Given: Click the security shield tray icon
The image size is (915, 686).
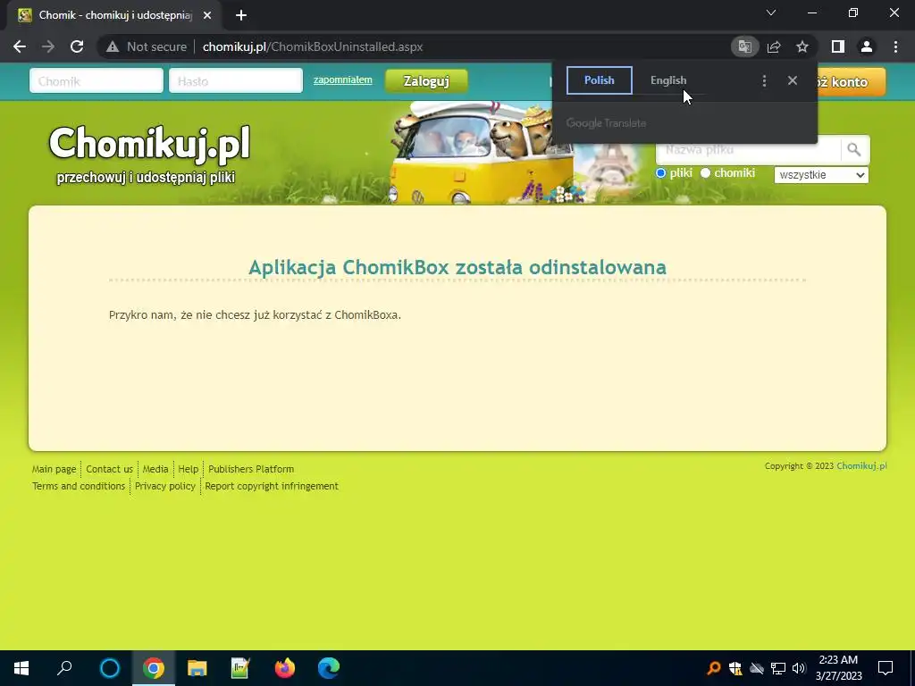Looking at the screenshot, I should pos(735,668).
